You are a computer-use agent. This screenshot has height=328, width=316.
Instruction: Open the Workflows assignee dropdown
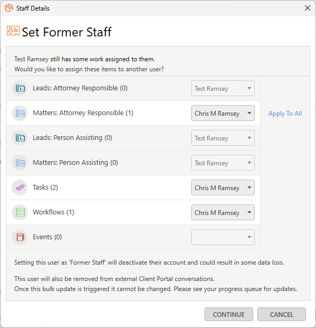223,212
